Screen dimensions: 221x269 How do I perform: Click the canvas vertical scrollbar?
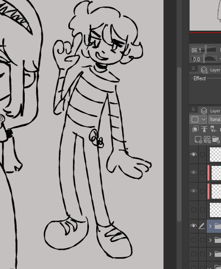[179, 144]
